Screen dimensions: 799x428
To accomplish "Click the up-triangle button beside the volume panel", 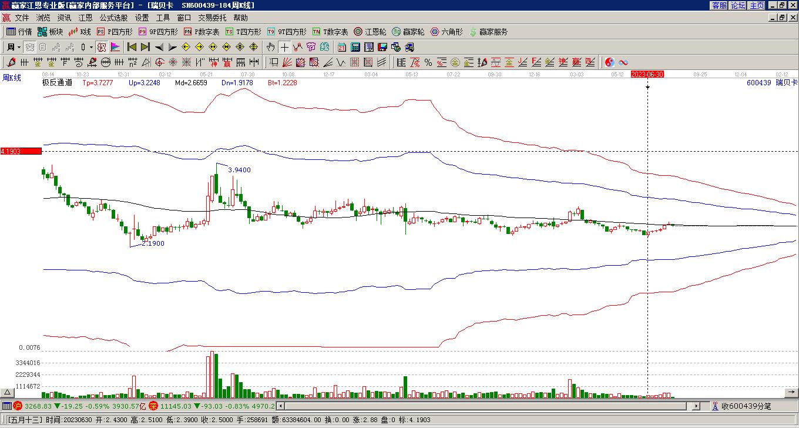I will 8,393.
